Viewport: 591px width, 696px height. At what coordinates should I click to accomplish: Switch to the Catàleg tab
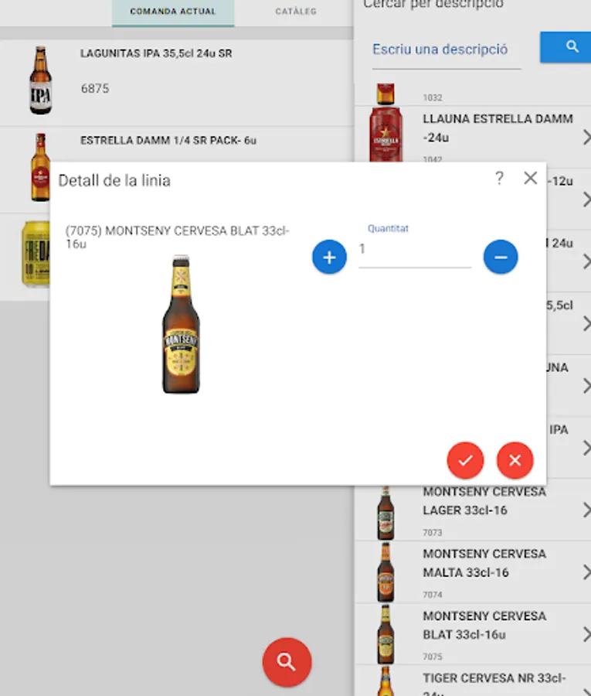[x=296, y=12]
